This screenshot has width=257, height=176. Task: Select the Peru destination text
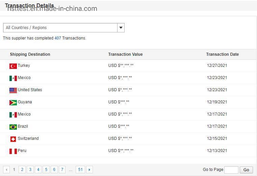click(x=22, y=151)
